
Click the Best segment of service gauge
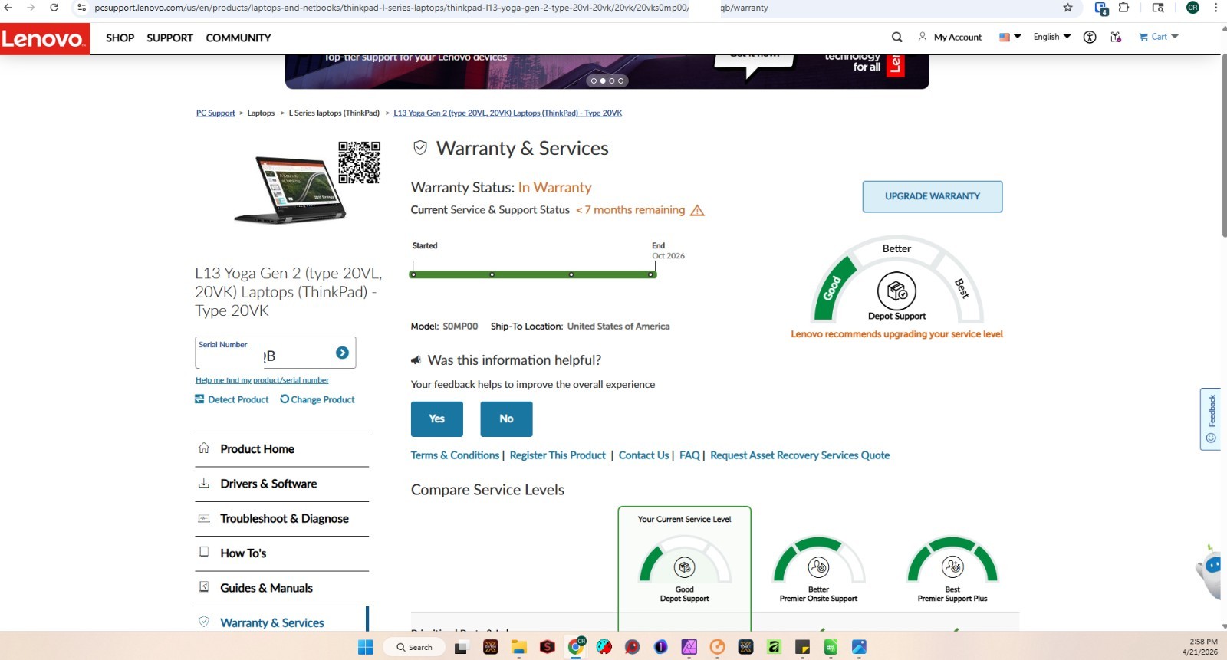click(x=962, y=288)
